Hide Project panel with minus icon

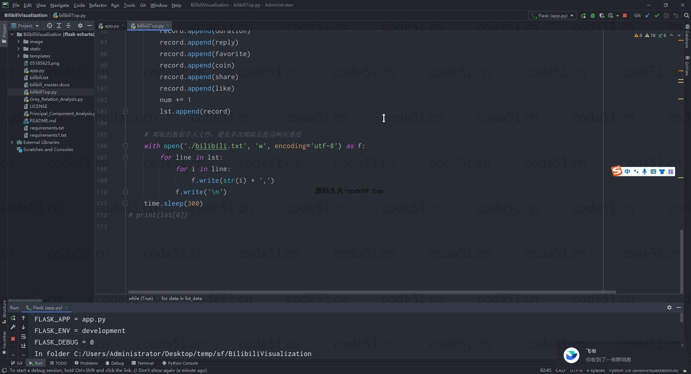(89, 26)
